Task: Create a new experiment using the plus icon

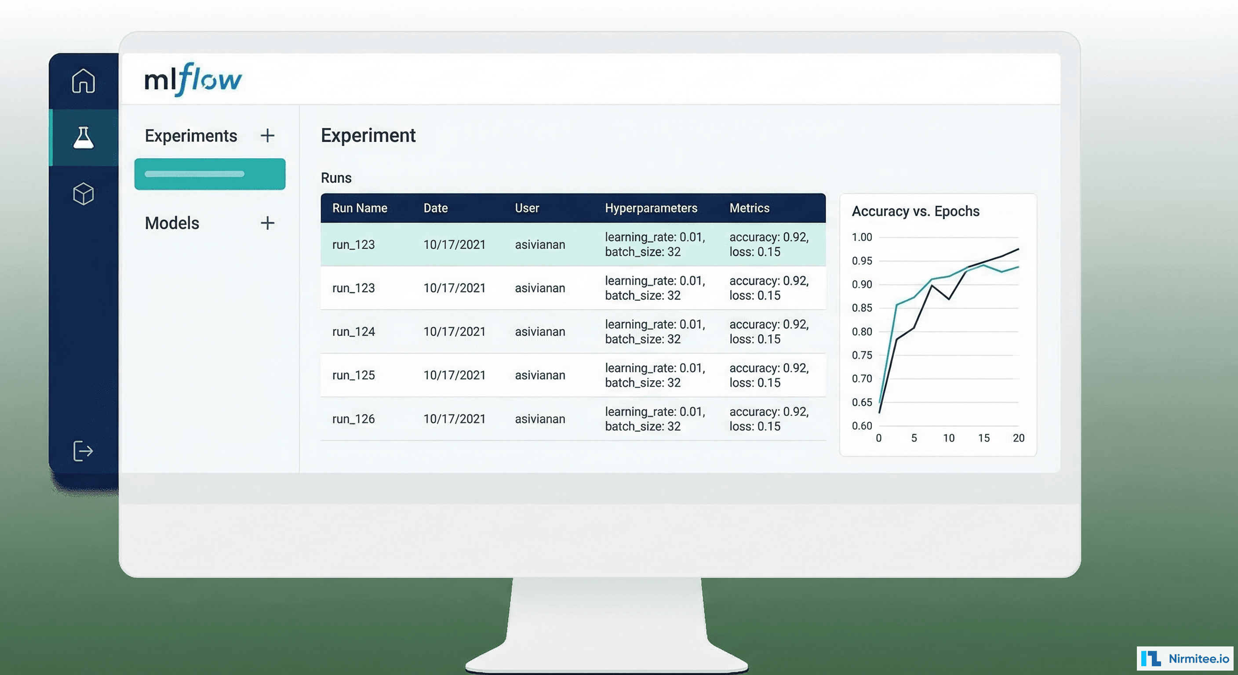Action: tap(267, 136)
